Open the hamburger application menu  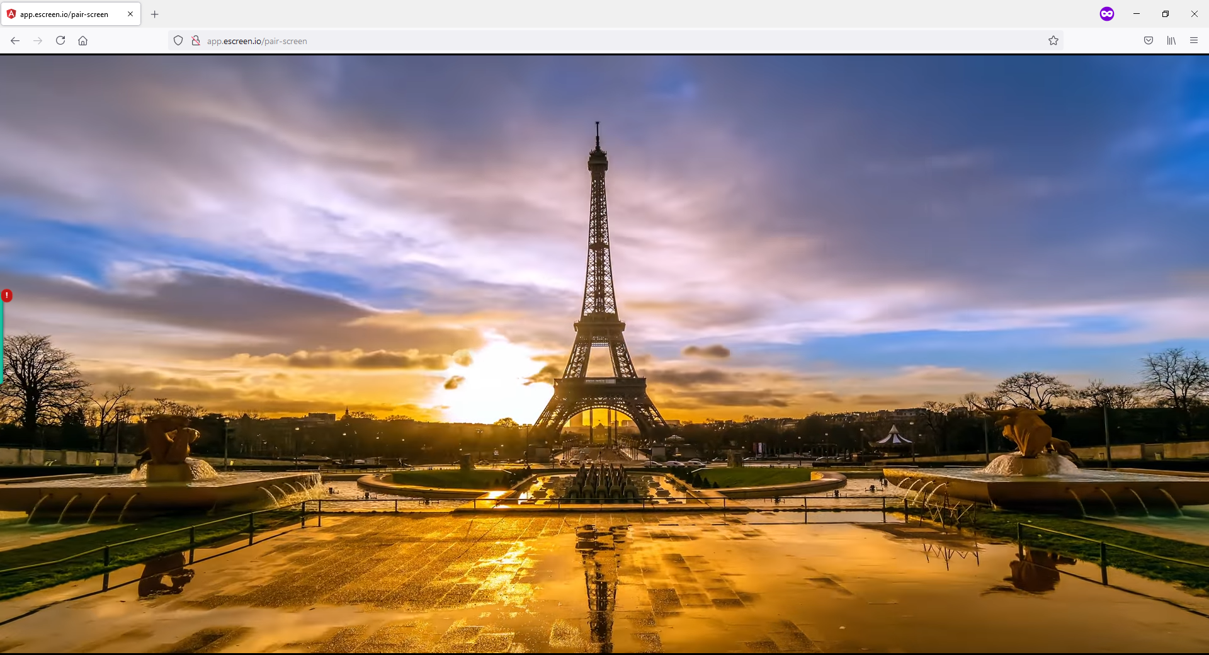[x=1194, y=41]
